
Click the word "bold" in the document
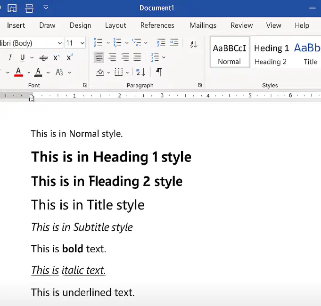pos(73,249)
